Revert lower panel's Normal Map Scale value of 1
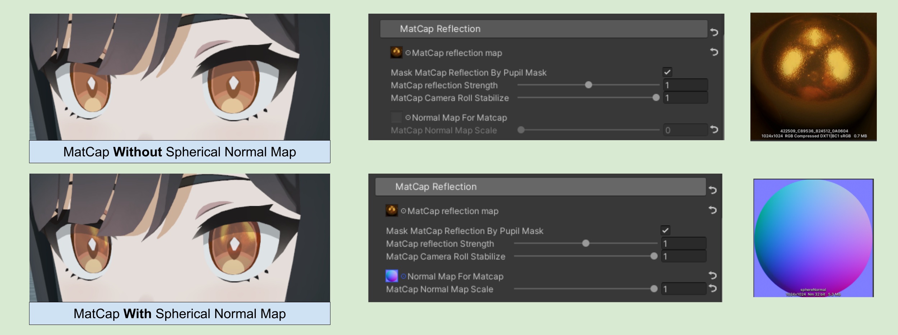The width and height of the screenshot is (898, 335). [x=712, y=288]
